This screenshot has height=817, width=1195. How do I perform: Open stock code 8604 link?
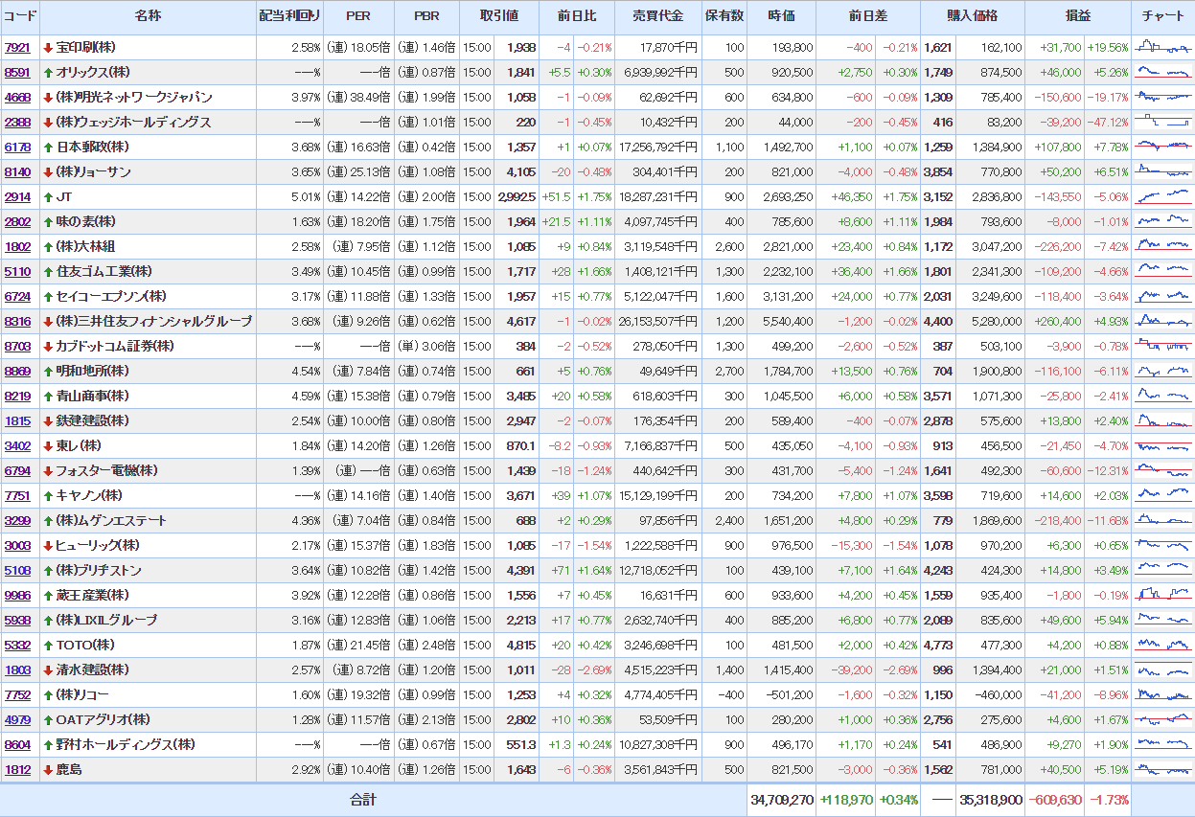tap(17, 745)
